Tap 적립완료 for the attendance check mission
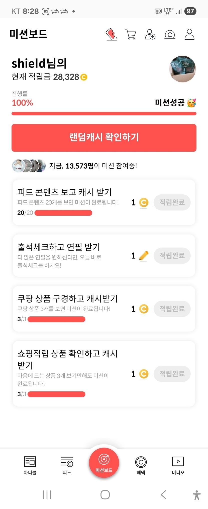Screen dimensions: 208x509 tap(172, 256)
